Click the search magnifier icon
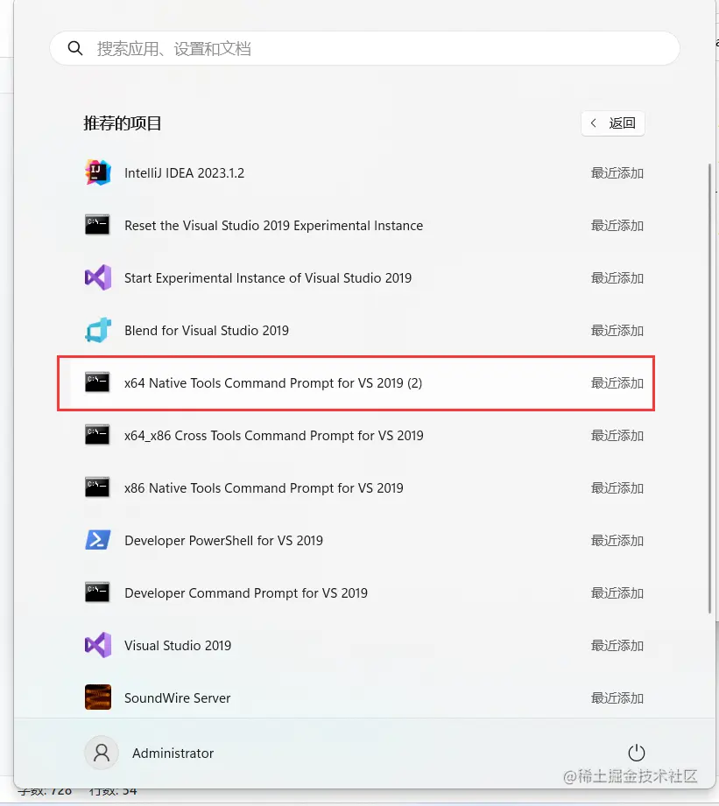Viewport: 719px width, 806px height. pos(75,48)
